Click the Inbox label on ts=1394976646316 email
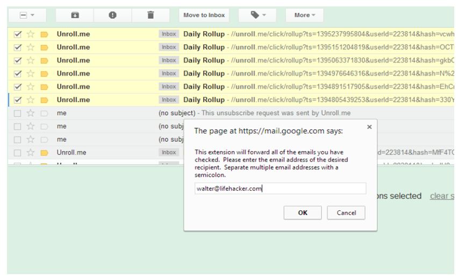The image size is (458, 279). click(x=169, y=73)
